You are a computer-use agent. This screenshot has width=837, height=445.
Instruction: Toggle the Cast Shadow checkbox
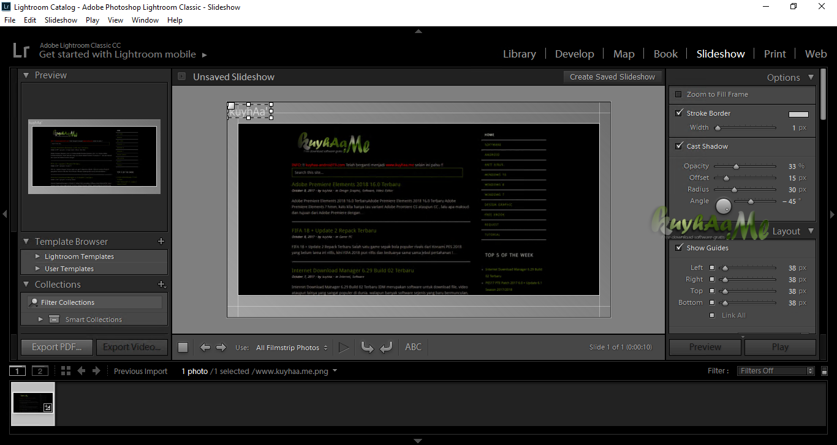click(679, 146)
